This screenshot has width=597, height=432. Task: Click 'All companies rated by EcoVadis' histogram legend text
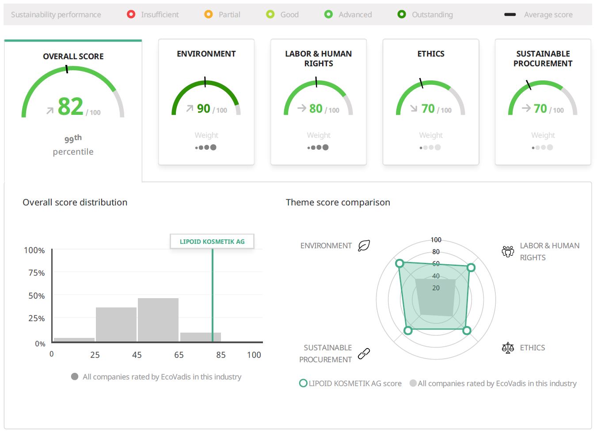162,377
